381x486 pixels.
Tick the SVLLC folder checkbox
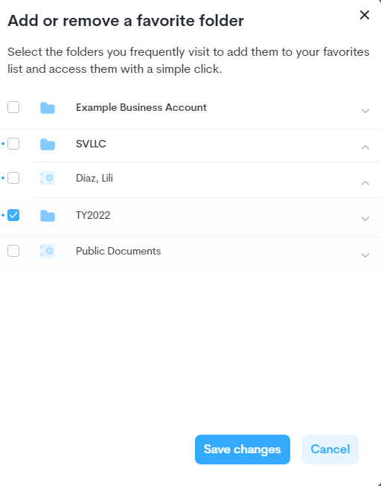click(13, 144)
